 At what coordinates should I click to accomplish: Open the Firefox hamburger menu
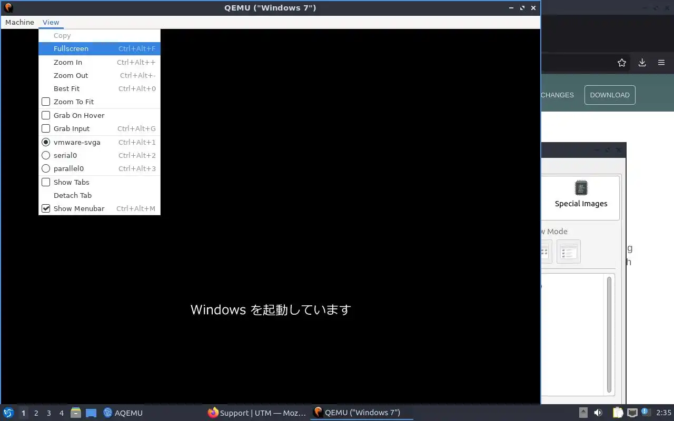tap(661, 63)
